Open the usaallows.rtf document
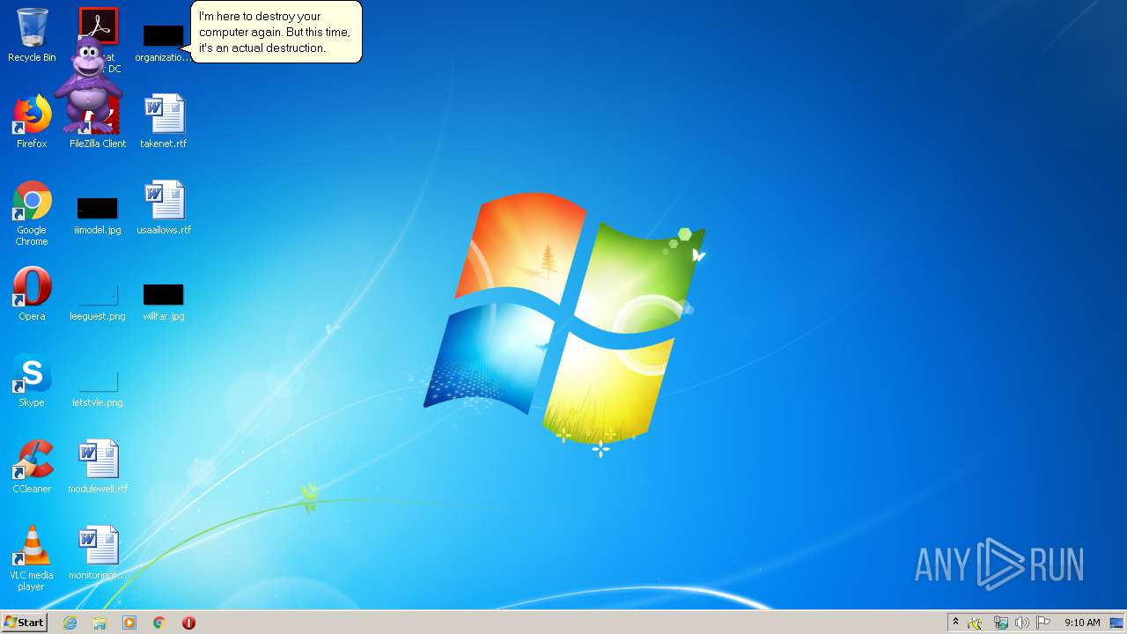 coord(164,208)
